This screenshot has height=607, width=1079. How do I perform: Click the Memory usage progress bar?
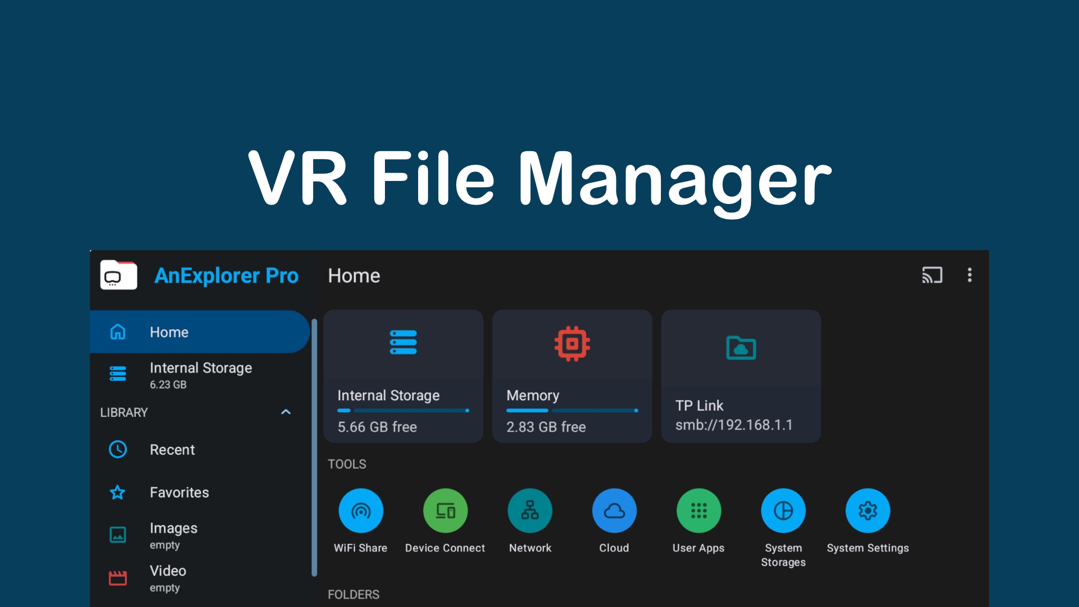572,410
